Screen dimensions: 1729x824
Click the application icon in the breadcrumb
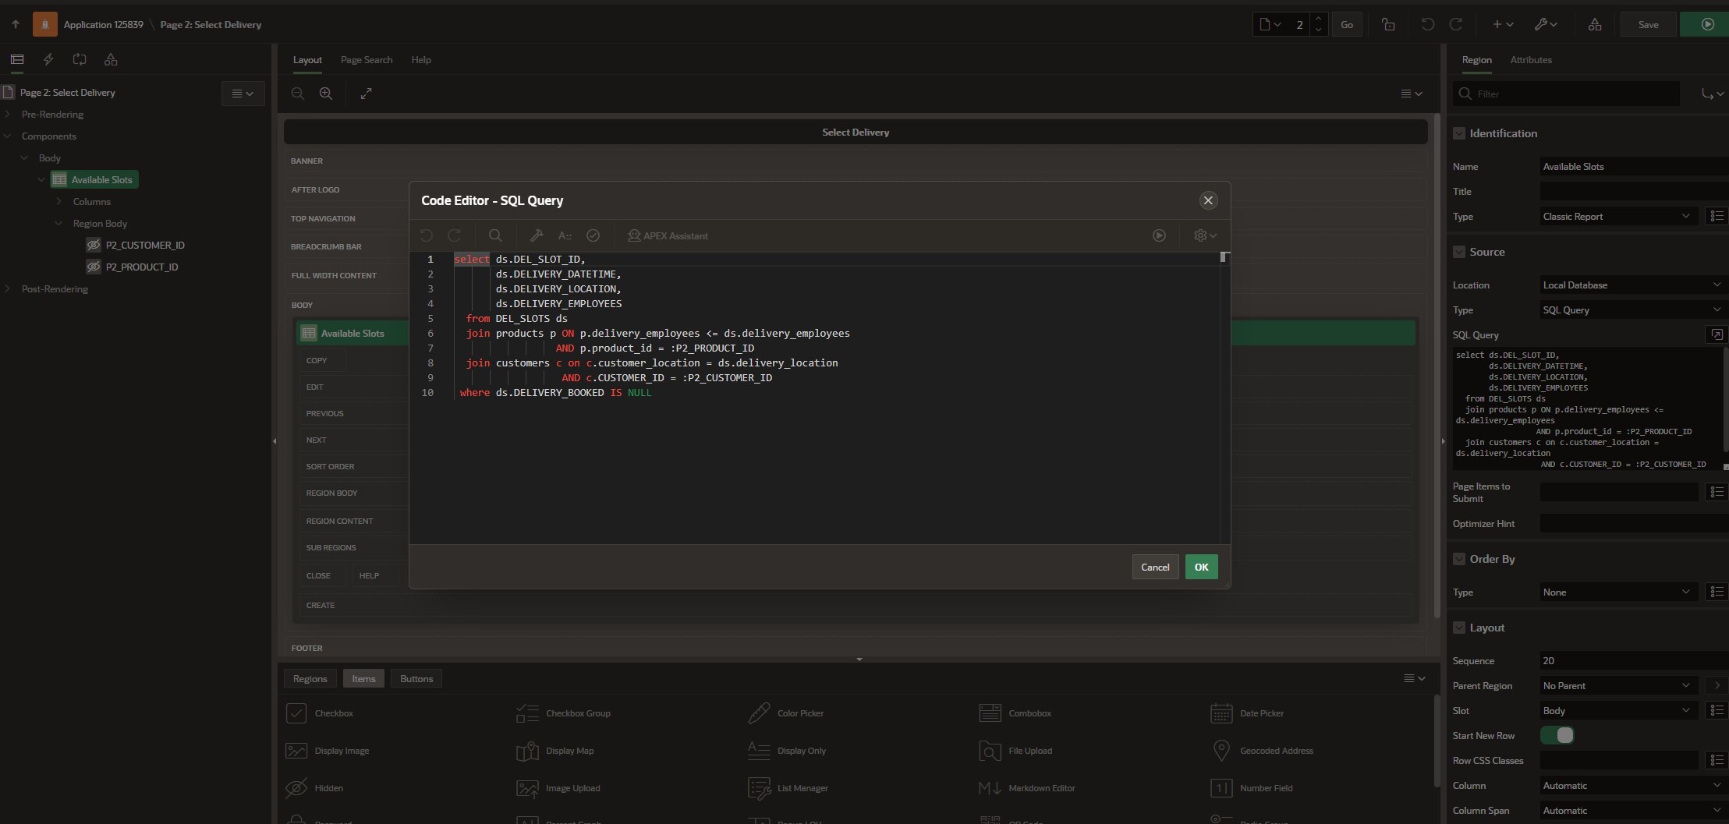pyautogui.click(x=45, y=24)
